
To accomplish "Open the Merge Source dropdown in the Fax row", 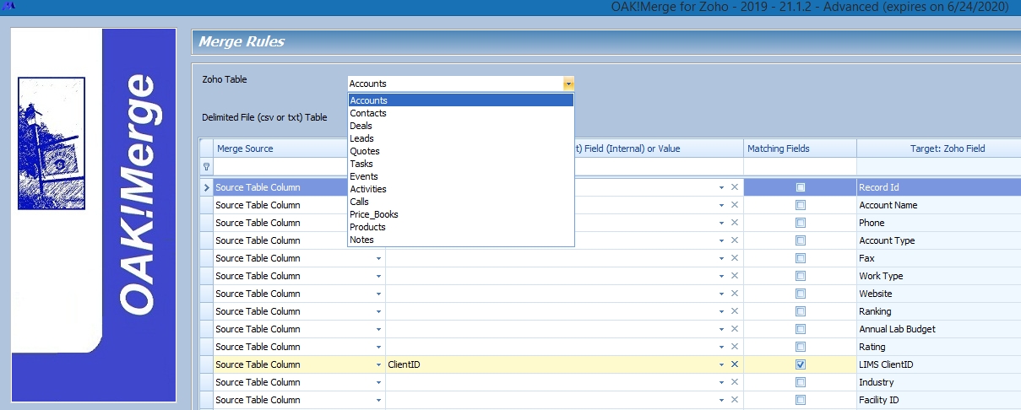I will [x=378, y=258].
